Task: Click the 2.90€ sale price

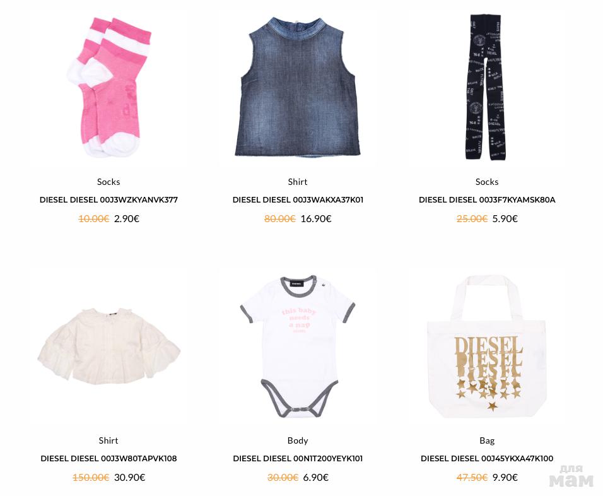Action: (x=127, y=218)
